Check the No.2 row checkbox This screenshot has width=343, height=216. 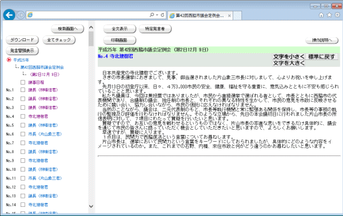(23, 99)
